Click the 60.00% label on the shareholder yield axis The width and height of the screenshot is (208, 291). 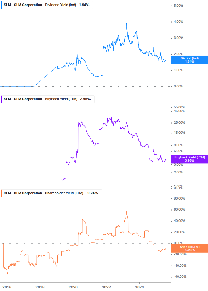coord(179,210)
